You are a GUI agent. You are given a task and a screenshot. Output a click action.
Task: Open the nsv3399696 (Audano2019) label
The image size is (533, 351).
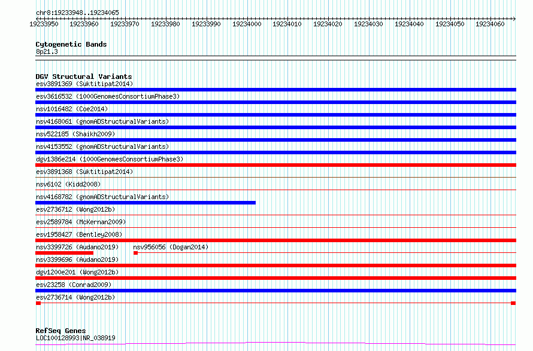(x=77, y=260)
